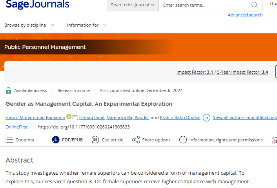277x188 pixels.
Task: Click the metrics bar chart icon
Action: pos(274,140)
